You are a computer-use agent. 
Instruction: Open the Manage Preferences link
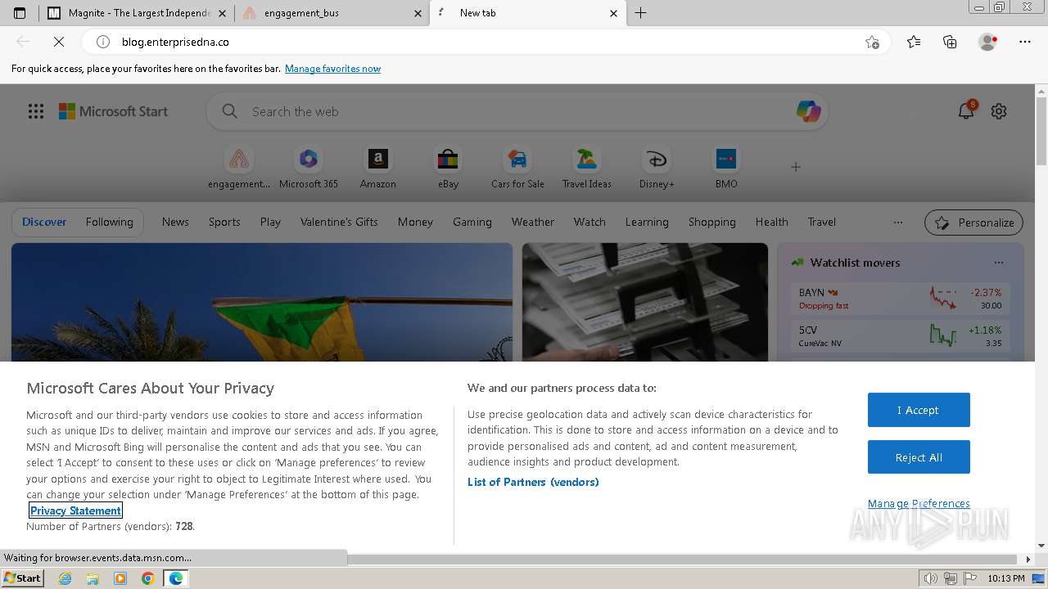click(919, 503)
